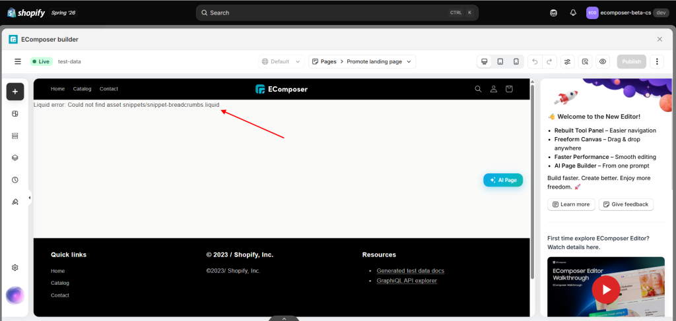Image resolution: width=676 pixels, height=321 pixels.
Task: Open the hamburger menu in editor toolbar
Action: [x=18, y=61]
